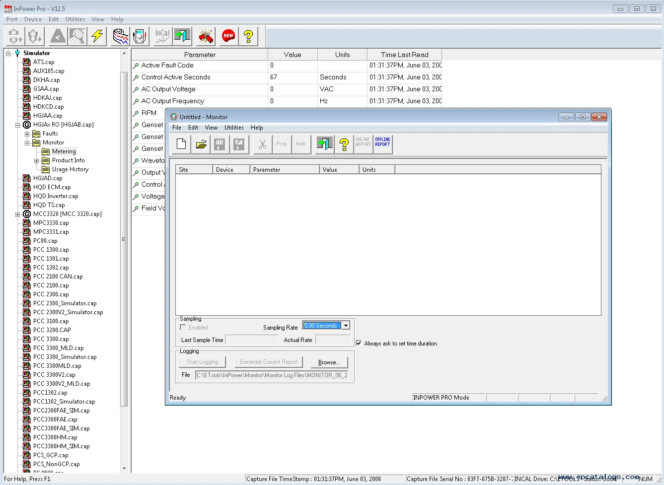Screen dimensions: 664x485
Task: Click the Browse... button
Action: coord(329,362)
